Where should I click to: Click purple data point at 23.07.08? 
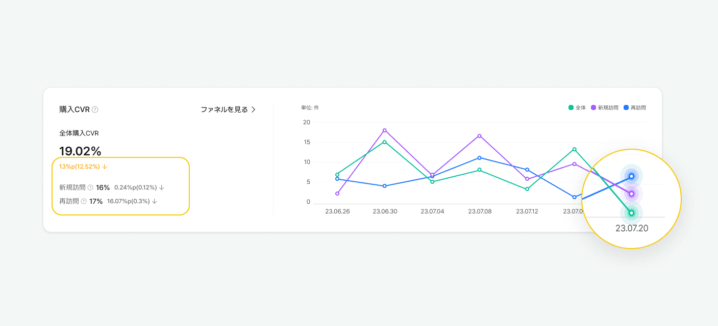pos(479,136)
